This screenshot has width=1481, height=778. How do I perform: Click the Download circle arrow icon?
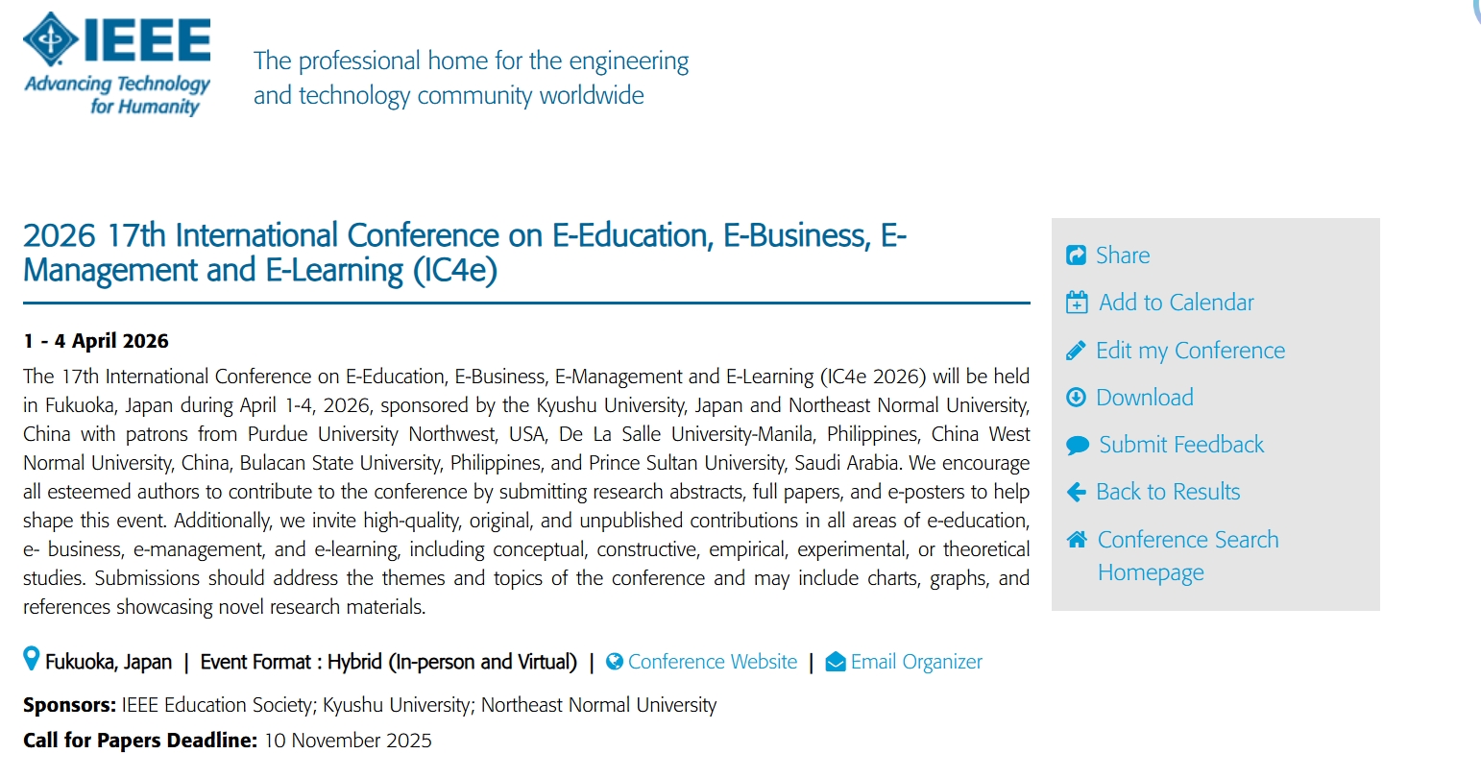coord(1076,398)
